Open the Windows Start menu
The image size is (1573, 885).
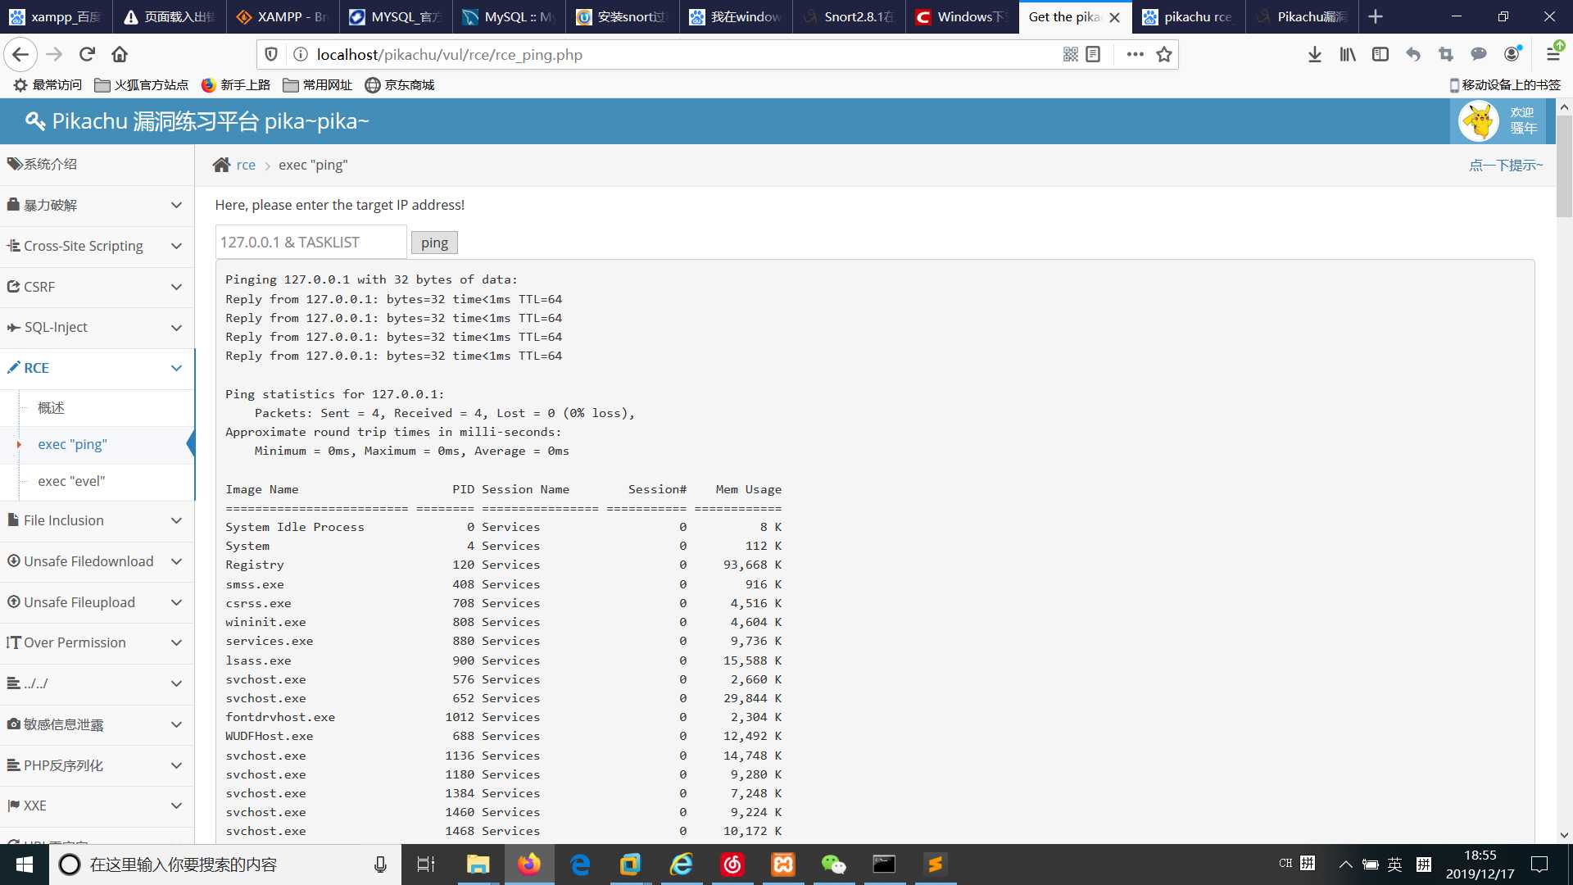pyautogui.click(x=25, y=865)
